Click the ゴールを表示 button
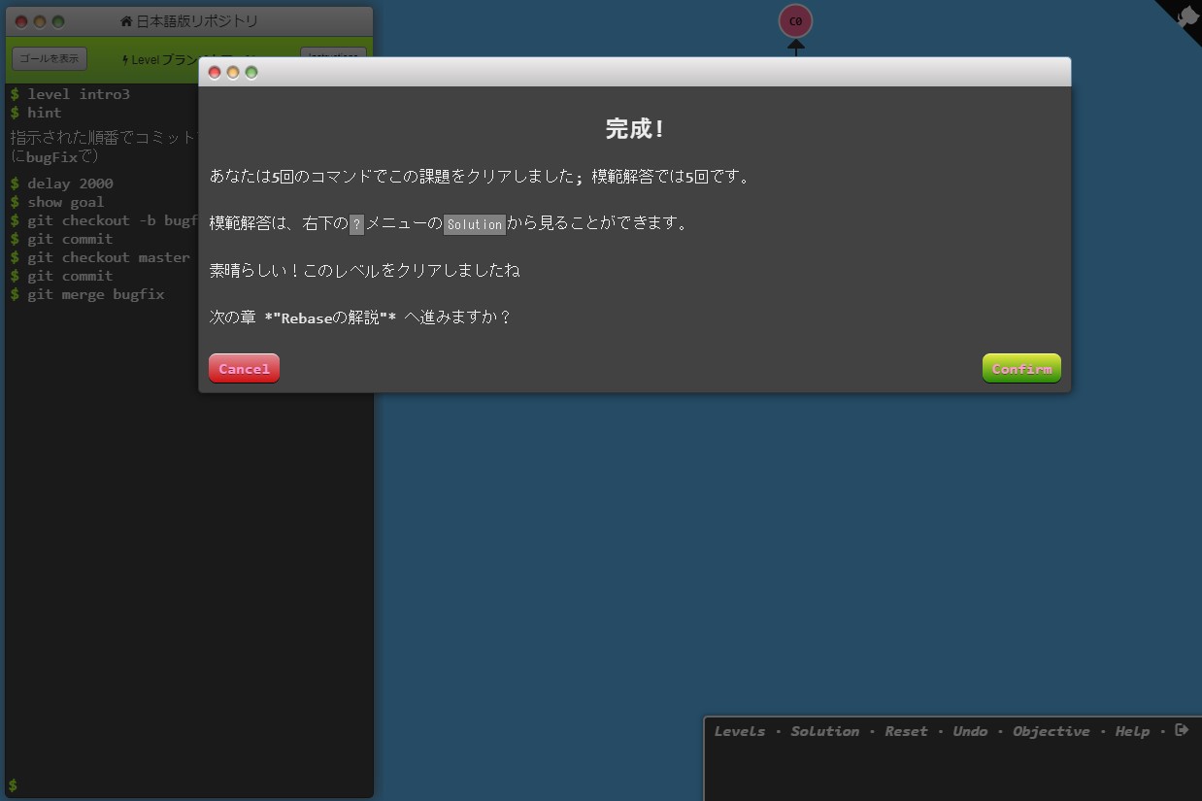The height and width of the screenshot is (801, 1202). click(50, 58)
